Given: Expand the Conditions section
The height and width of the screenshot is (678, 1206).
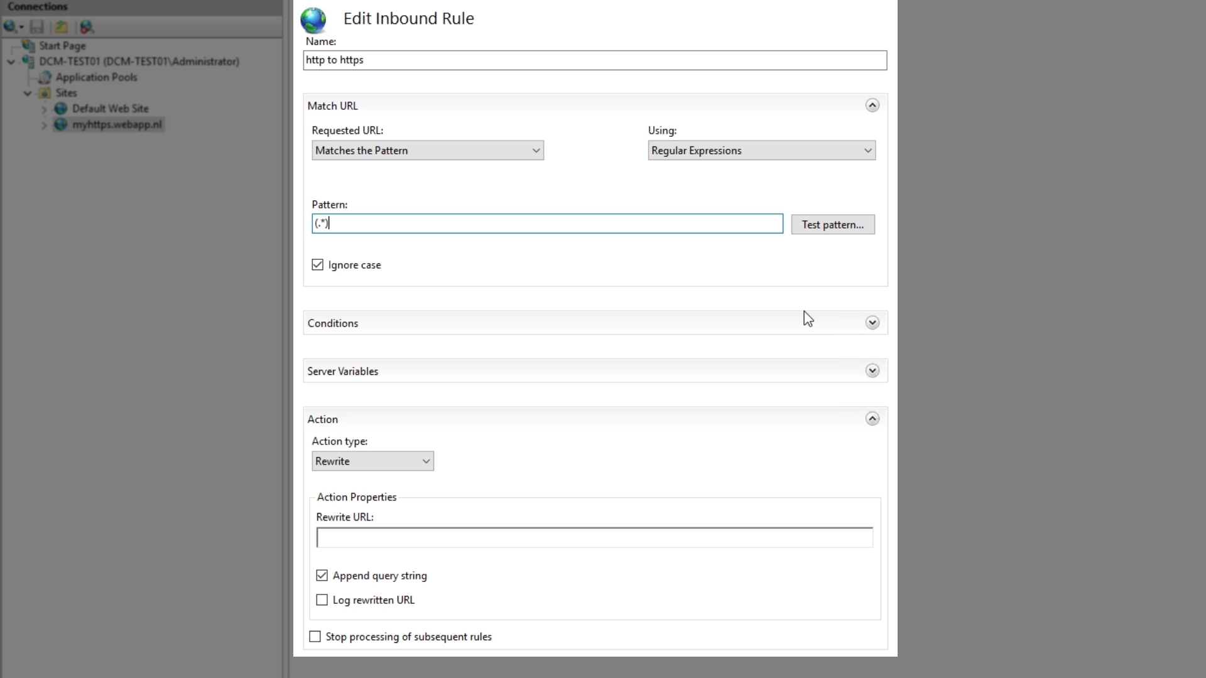Looking at the screenshot, I should pyautogui.click(x=872, y=323).
